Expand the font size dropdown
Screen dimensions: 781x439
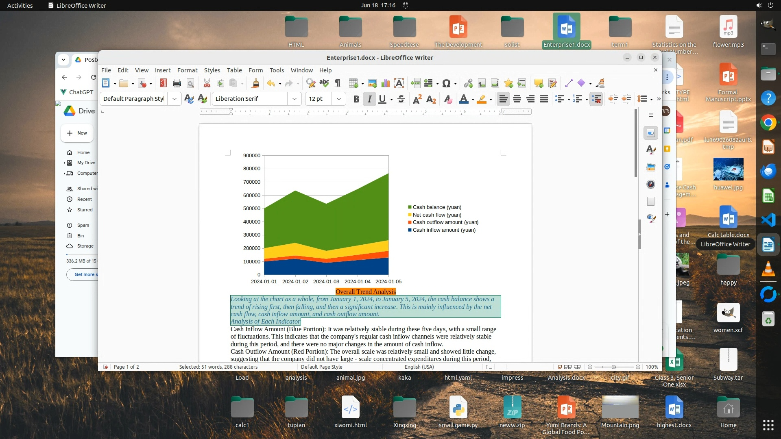tap(338, 99)
